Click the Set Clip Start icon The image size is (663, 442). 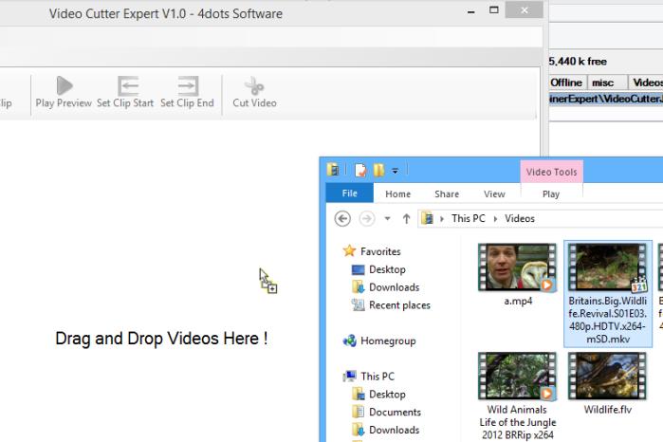click(128, 86)
